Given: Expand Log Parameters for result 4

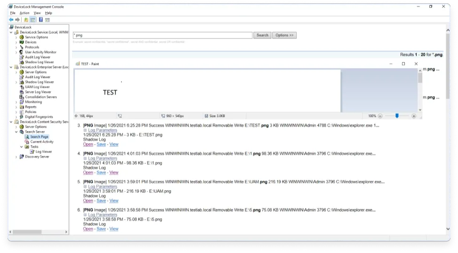Looking at the screenshot, I should click(x=85, y=159).
